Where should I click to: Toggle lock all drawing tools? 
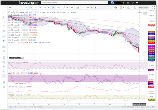click(4, 67)
